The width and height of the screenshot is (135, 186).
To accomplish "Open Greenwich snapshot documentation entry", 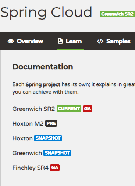I will 27,153.
